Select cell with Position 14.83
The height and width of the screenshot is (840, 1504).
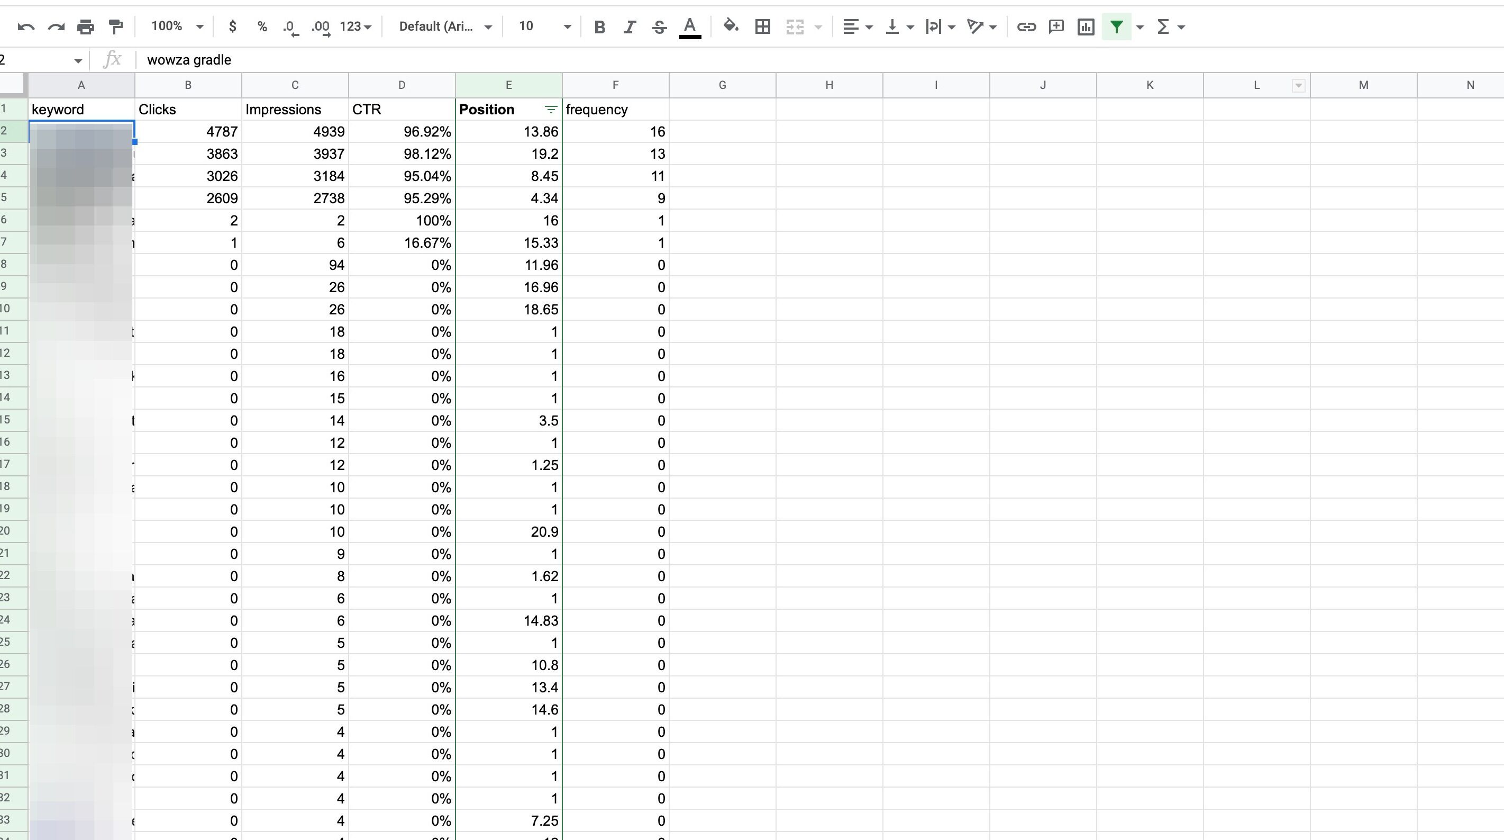pyautogui.click(x=508, y=621)
